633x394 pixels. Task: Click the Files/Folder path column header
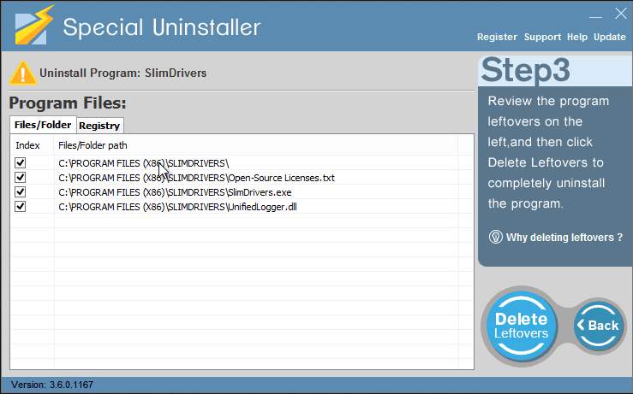[x=256, y=145]
